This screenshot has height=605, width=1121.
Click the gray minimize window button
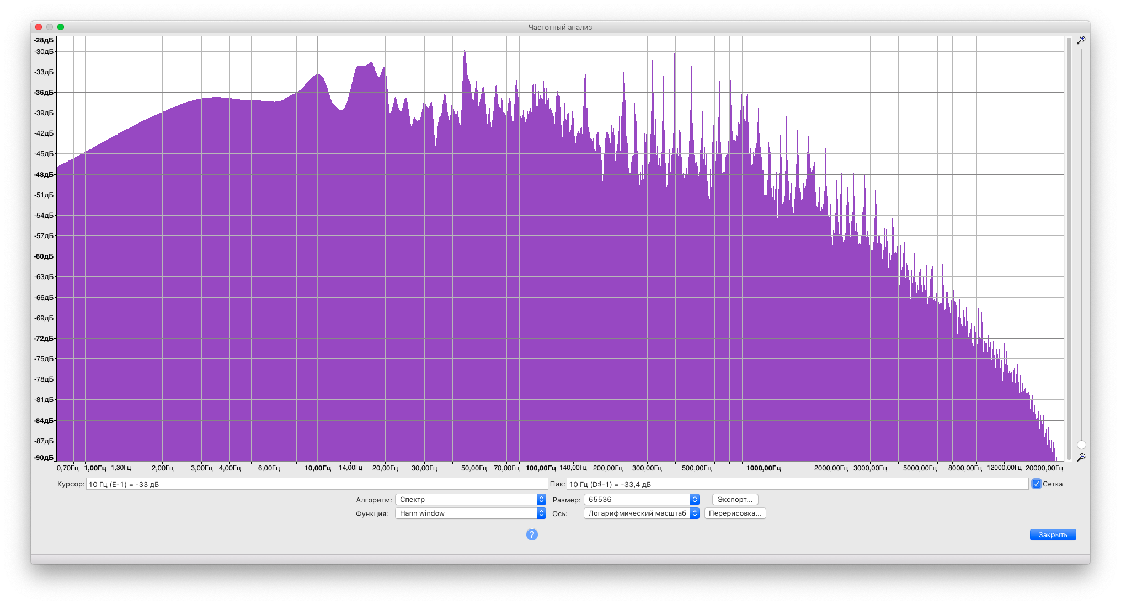tap(50, 27)
